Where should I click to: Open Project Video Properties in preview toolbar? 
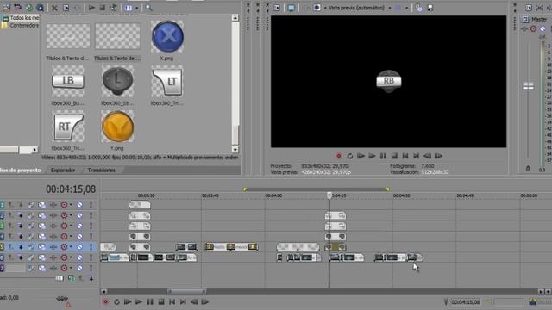[x=277, y=8]
